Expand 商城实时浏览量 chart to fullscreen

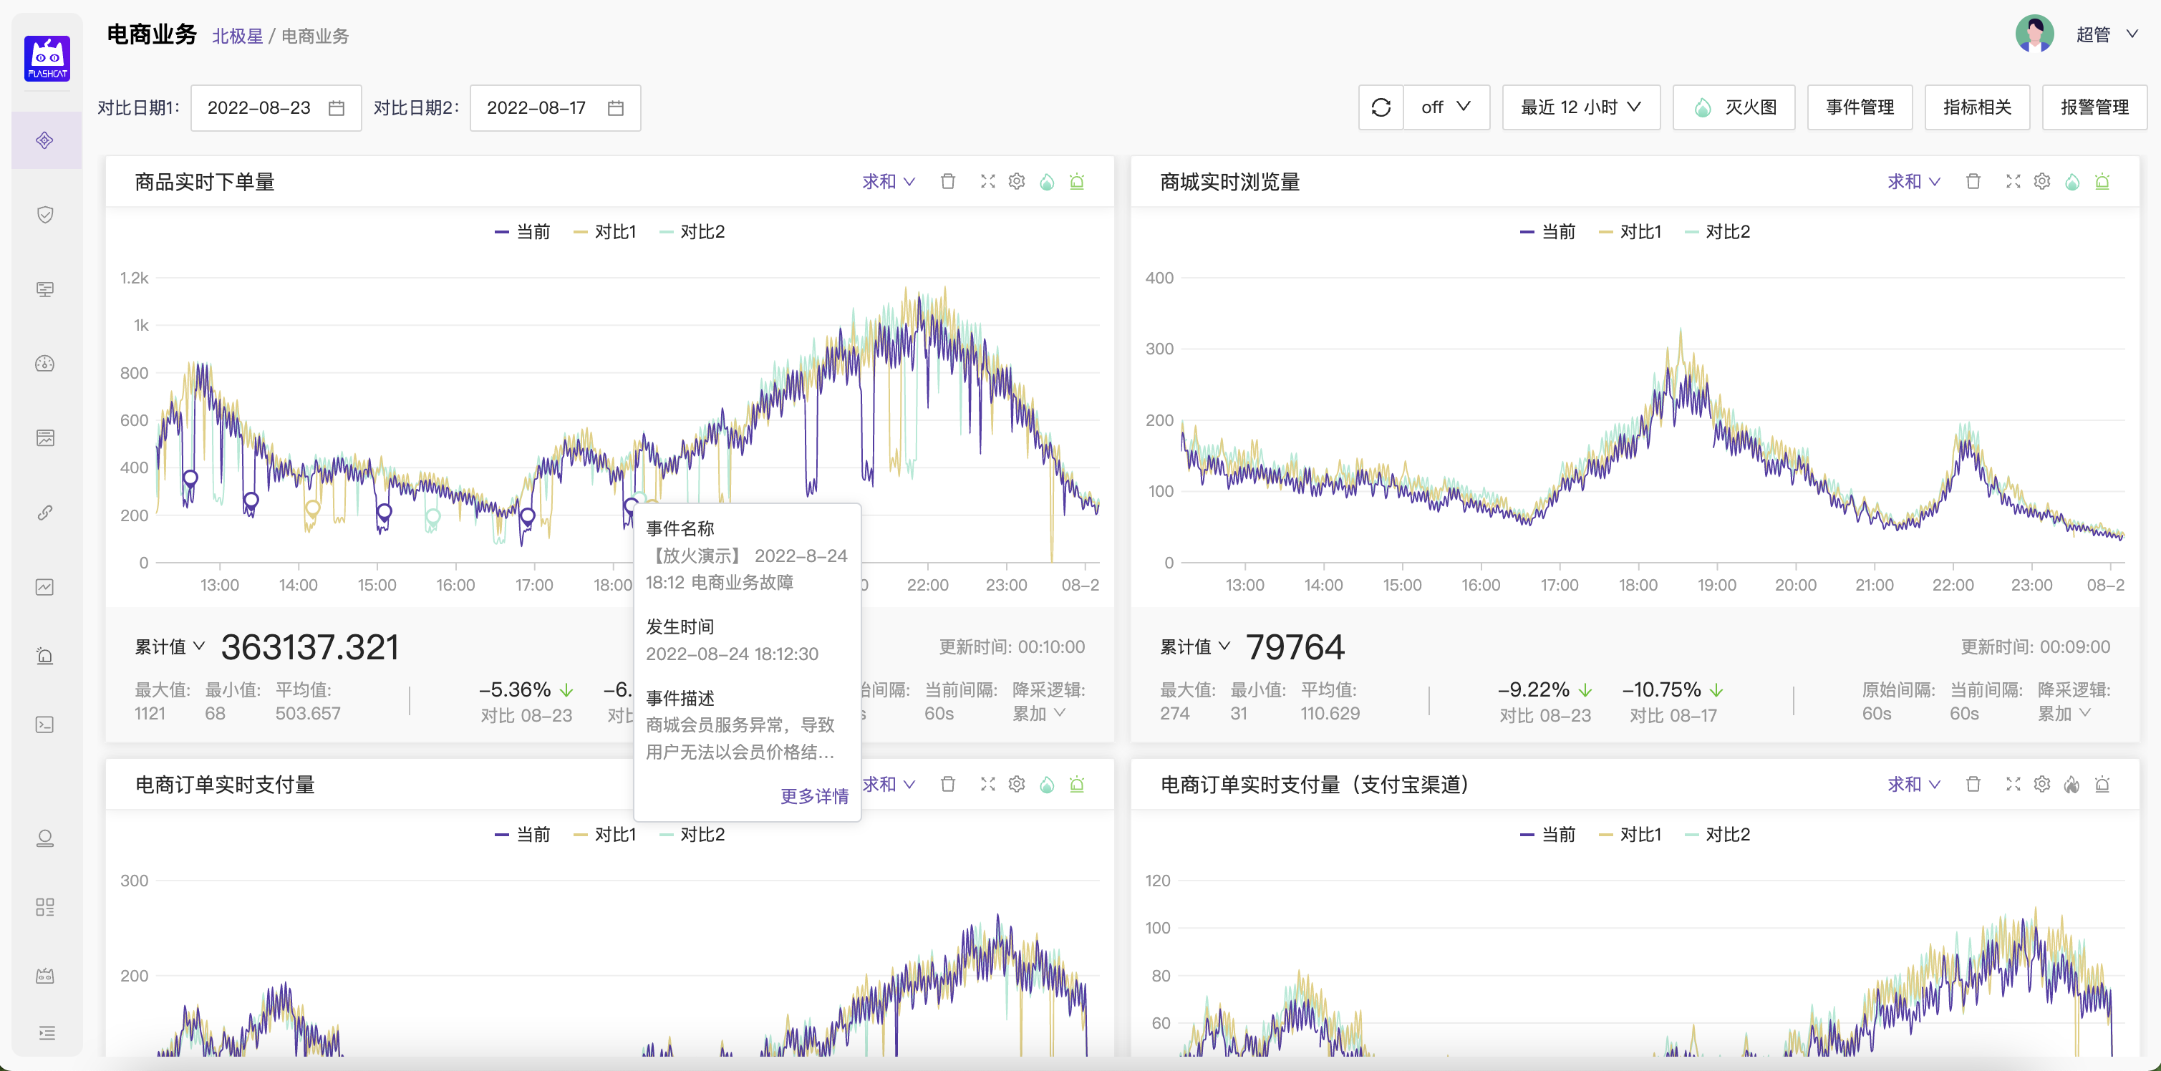(2013, 181)
